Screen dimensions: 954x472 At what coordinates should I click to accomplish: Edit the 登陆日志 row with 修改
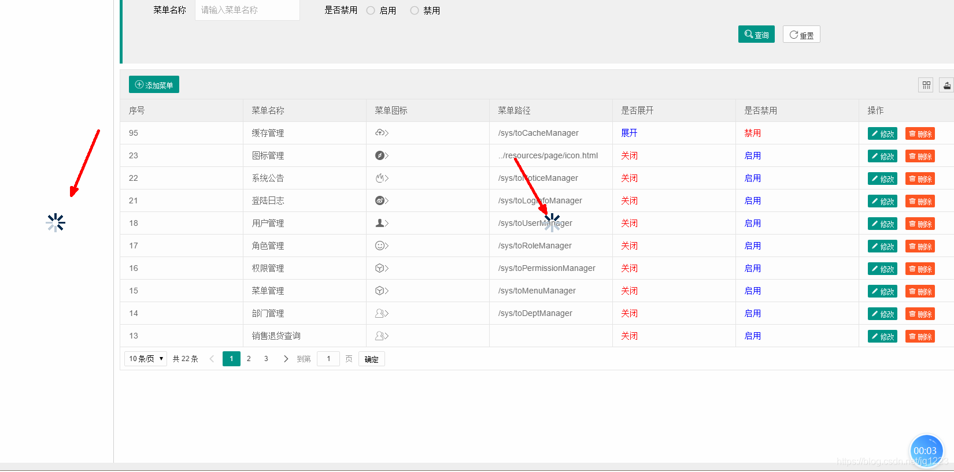pyautogui.click(x=882, y=201)
